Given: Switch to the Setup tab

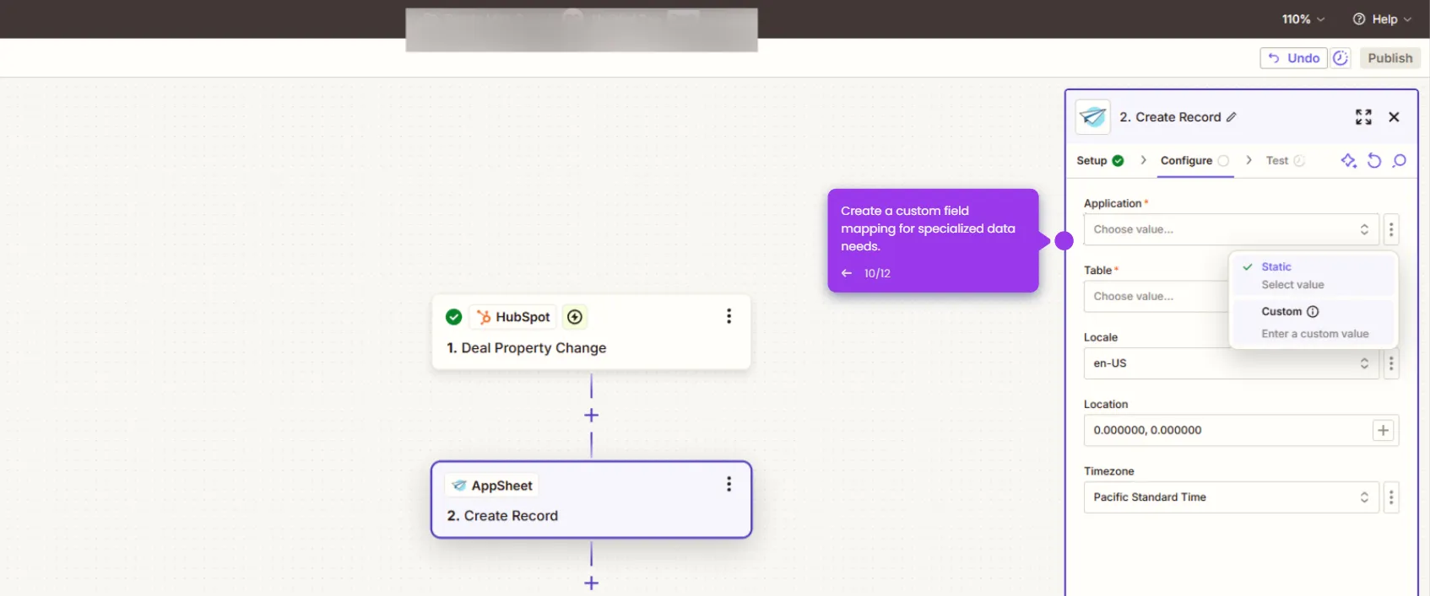Looking at the screenshot, I should point(1100,160).
